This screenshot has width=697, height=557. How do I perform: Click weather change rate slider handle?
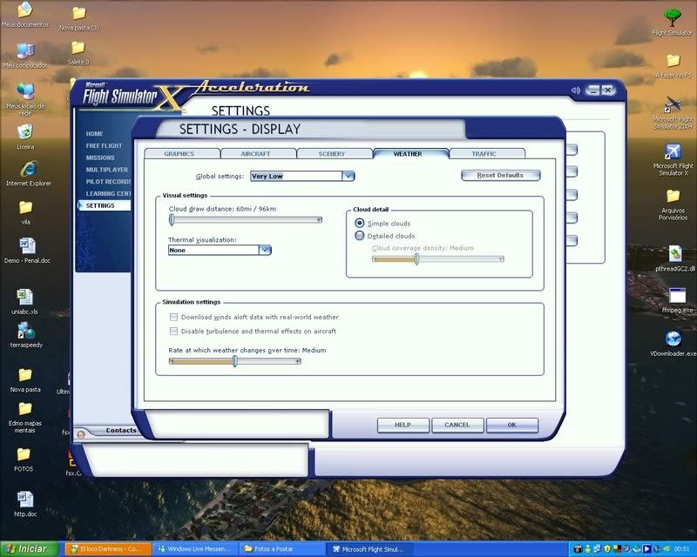[x=234, y=361]
